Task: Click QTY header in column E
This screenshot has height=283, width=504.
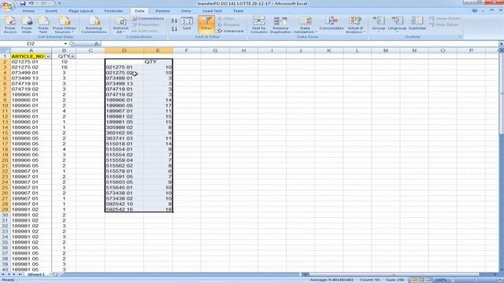Action: (x=157, y=61)
